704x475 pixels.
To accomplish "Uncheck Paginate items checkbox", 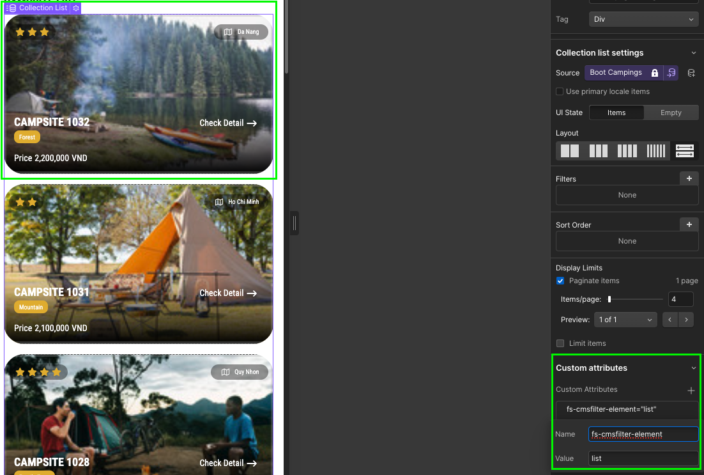I will [x=560, y=281].
